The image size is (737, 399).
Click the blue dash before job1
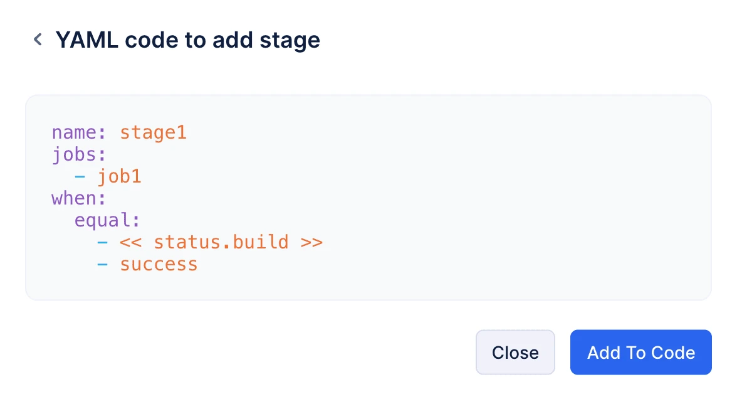(80, 177)
